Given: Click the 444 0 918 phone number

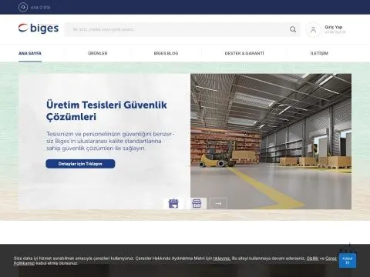Looking at the screenshot, I should 40,8.
